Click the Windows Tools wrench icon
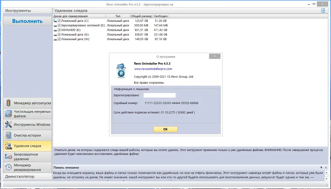 click(x=9, y=125)
